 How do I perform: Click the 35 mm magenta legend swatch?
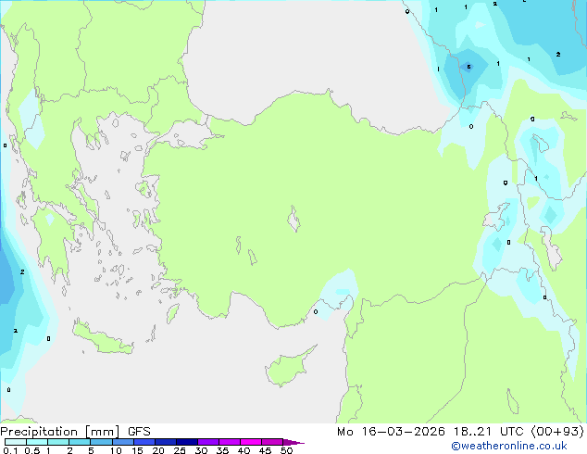[x=229, y=442]
